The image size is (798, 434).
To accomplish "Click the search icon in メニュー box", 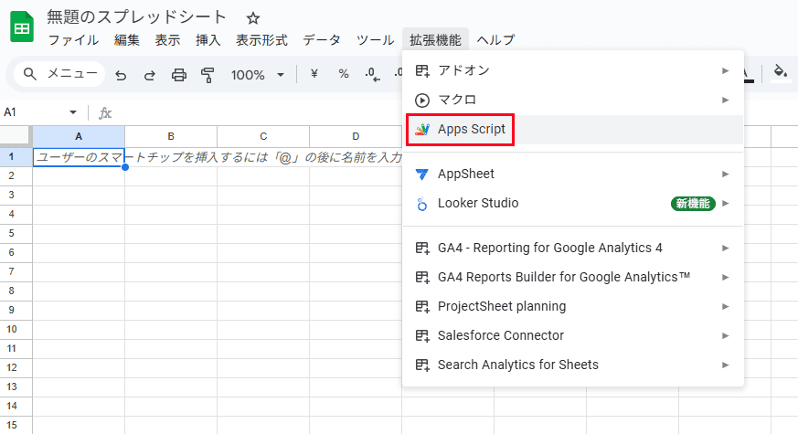I will 30,74.
